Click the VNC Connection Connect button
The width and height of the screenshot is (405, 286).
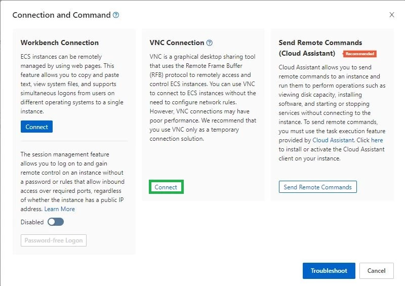pos(166,187)
